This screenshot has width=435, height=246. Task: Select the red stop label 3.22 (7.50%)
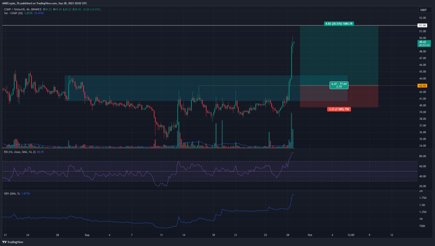[339, 109]
